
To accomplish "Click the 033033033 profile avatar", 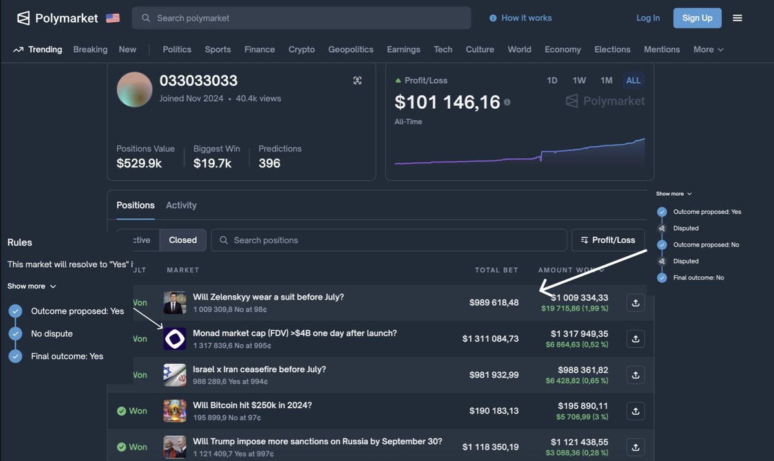I will pyautogui.click(x=134, y=89).
